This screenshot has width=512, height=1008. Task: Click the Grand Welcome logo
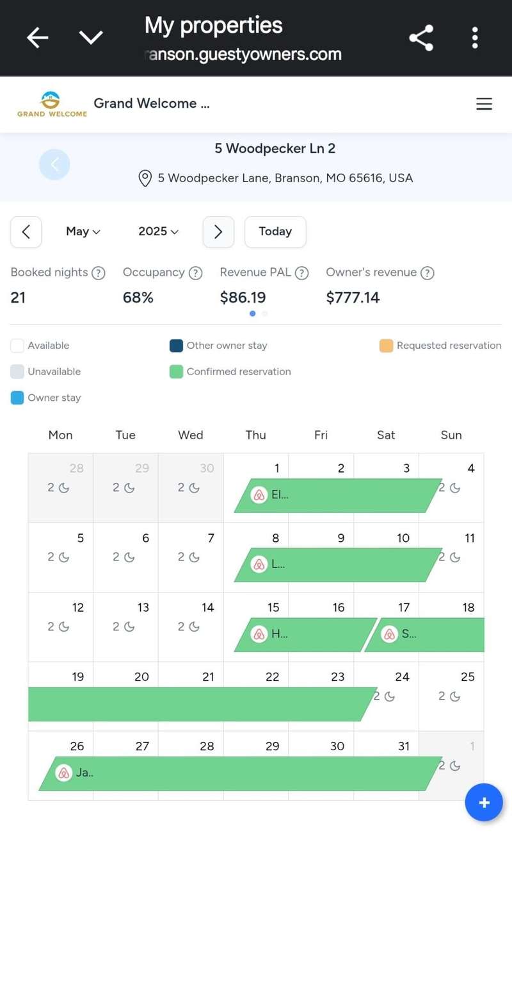pyautogui.click(x=52, y=104)
